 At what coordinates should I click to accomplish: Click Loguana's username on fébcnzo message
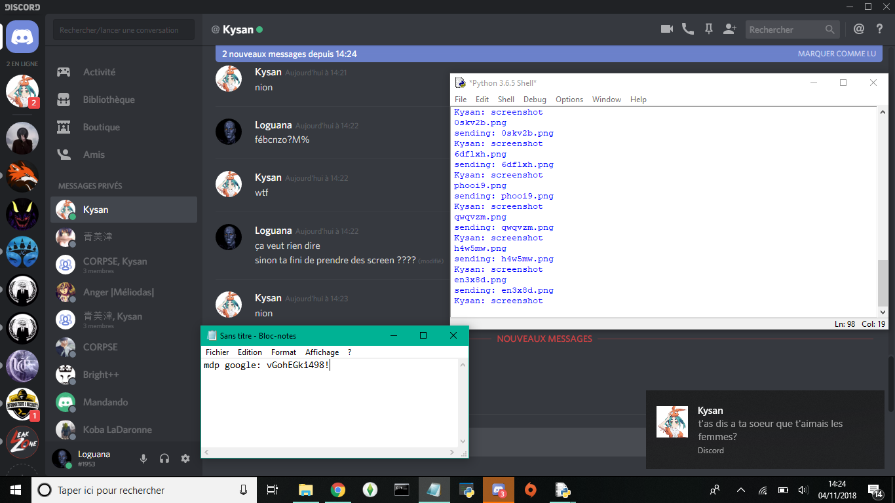(x=273, y=125)
